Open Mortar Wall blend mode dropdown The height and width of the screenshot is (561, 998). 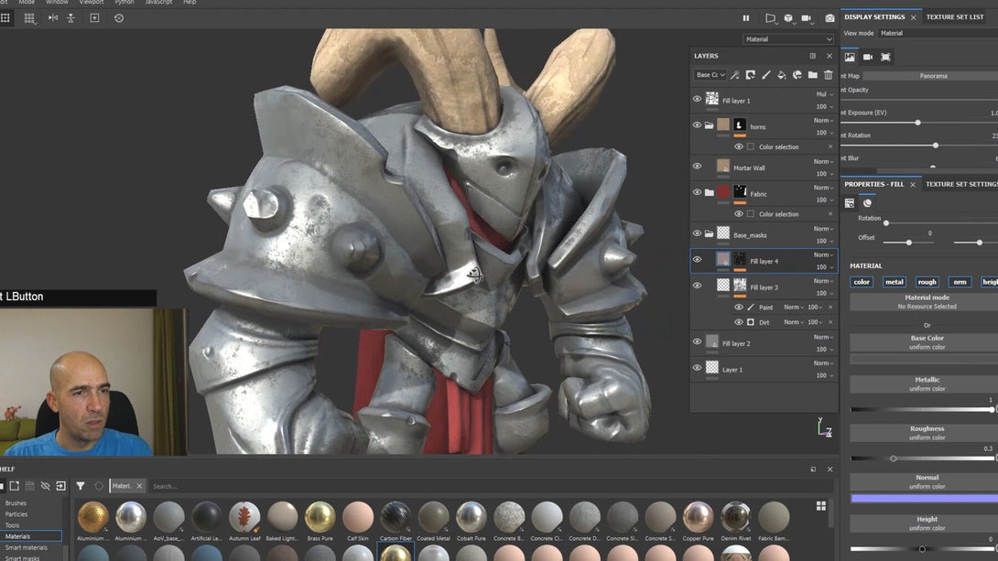click(823, 162)
